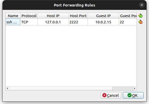Click the Host Port column header
Viewport: 149px width, 104px height.
(x=78, y=16)
